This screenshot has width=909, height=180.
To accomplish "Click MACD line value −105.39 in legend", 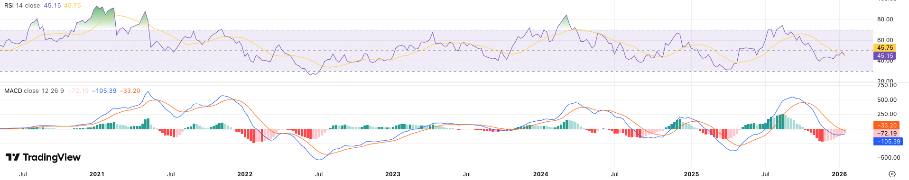I will pos(104,90).
